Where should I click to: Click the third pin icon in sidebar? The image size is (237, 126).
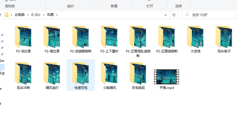click(x=2, y=48)
